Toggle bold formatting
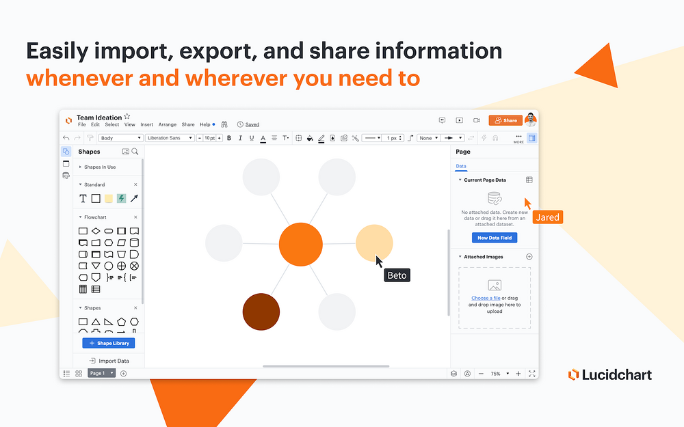Viewport: 684px width, 427px height. point(229,138)
